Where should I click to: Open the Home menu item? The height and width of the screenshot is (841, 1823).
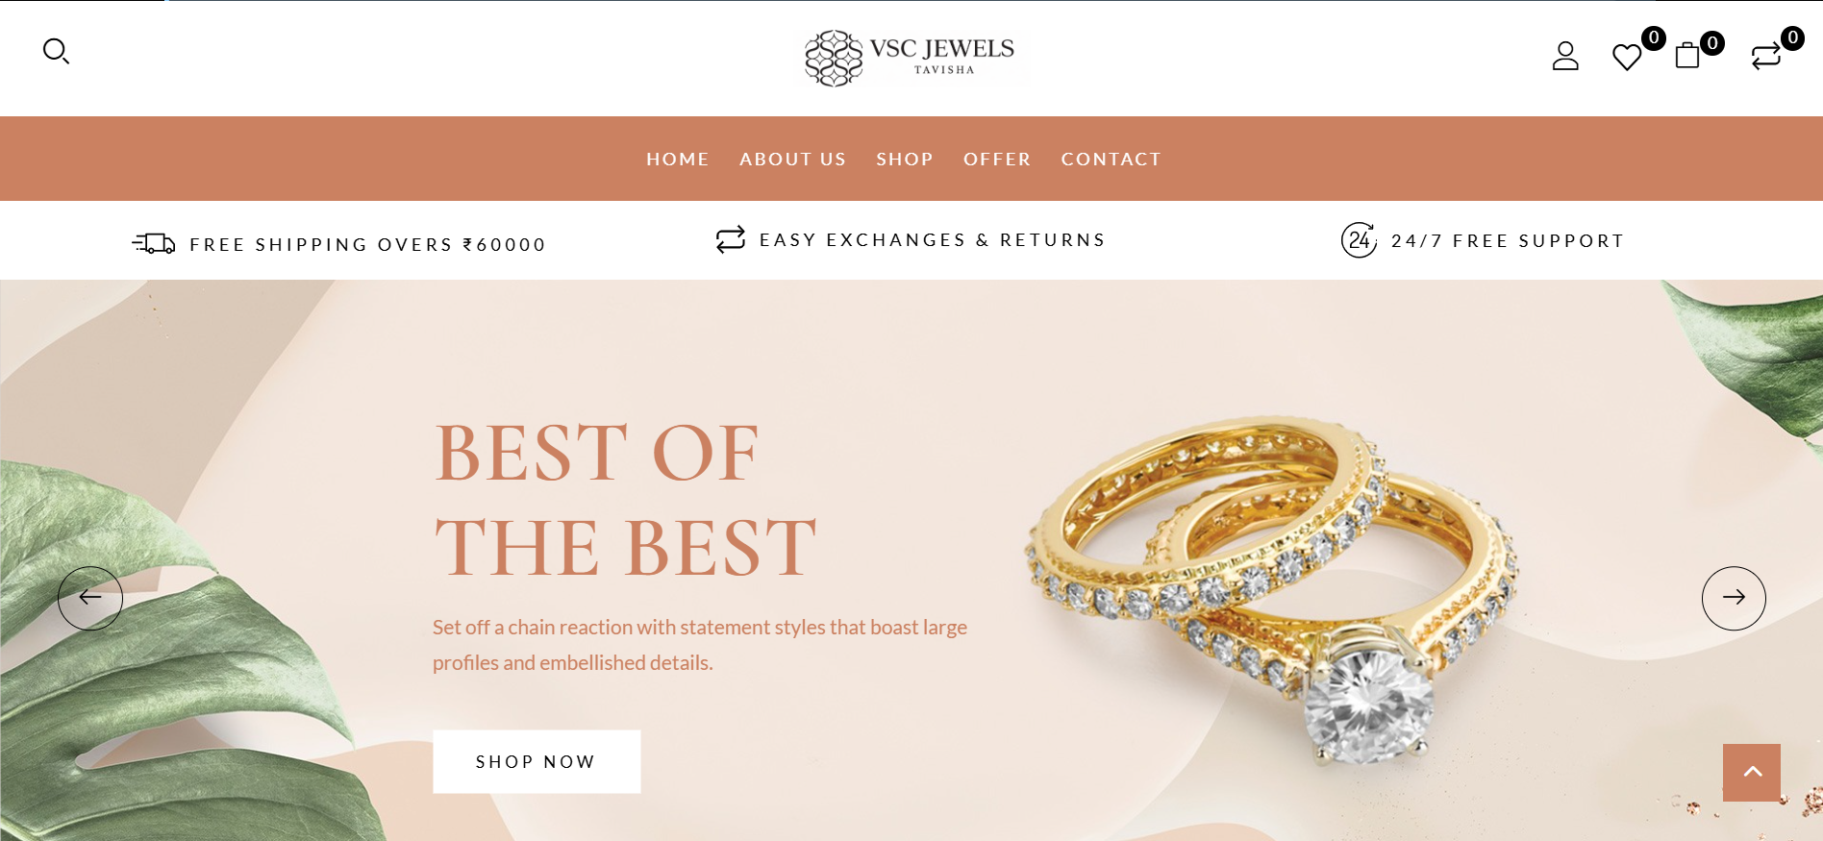(x=678, y=160)
